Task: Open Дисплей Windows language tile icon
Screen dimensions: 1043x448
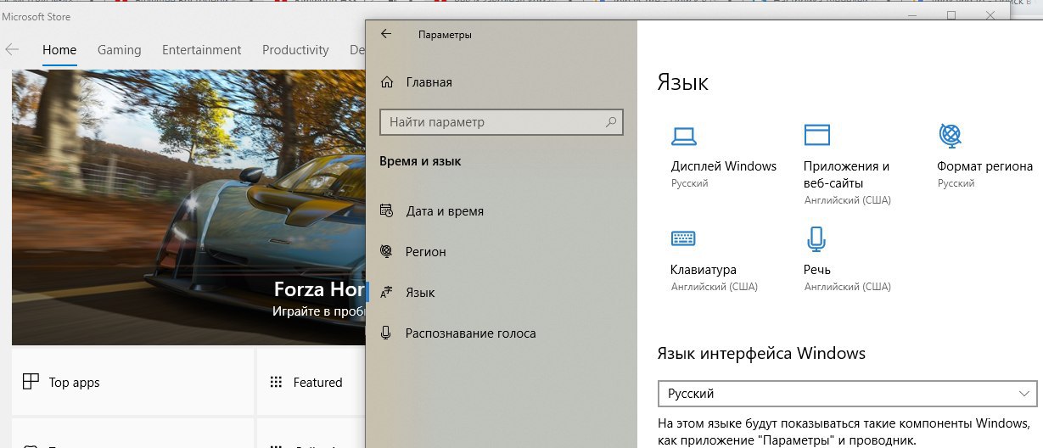Action: [x=683, y=136]
